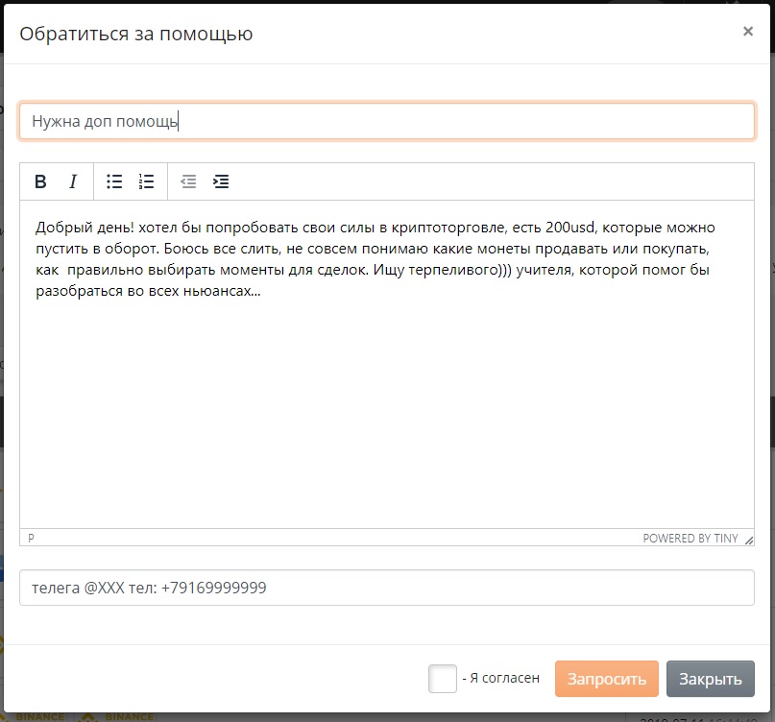The height and width of the screenshot is (722, 775).
Task: Decrease indent of the paragraph
Action: (x=188, y=181)
